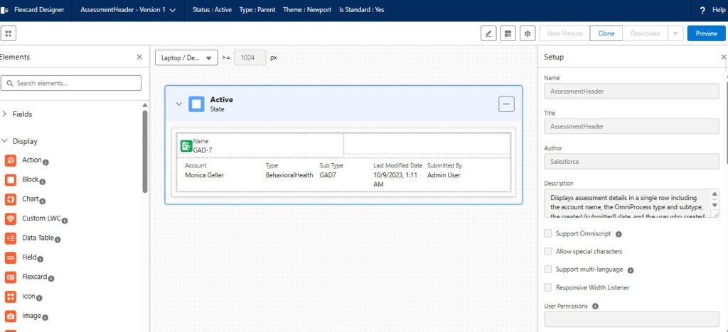Click the Preview button
Image resolution: width=728 pixels, height=332 pixels.
[706, 33]
